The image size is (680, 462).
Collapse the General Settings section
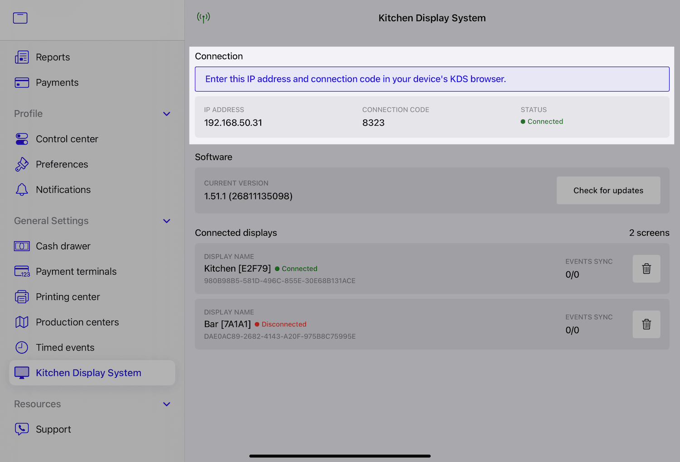[167, 221]
